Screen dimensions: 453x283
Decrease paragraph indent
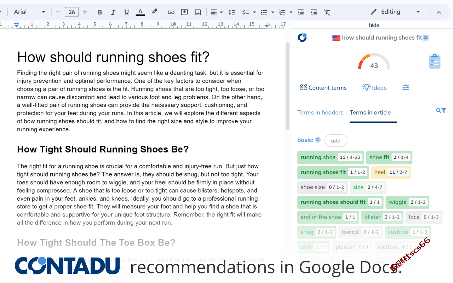tap(300, 12)
